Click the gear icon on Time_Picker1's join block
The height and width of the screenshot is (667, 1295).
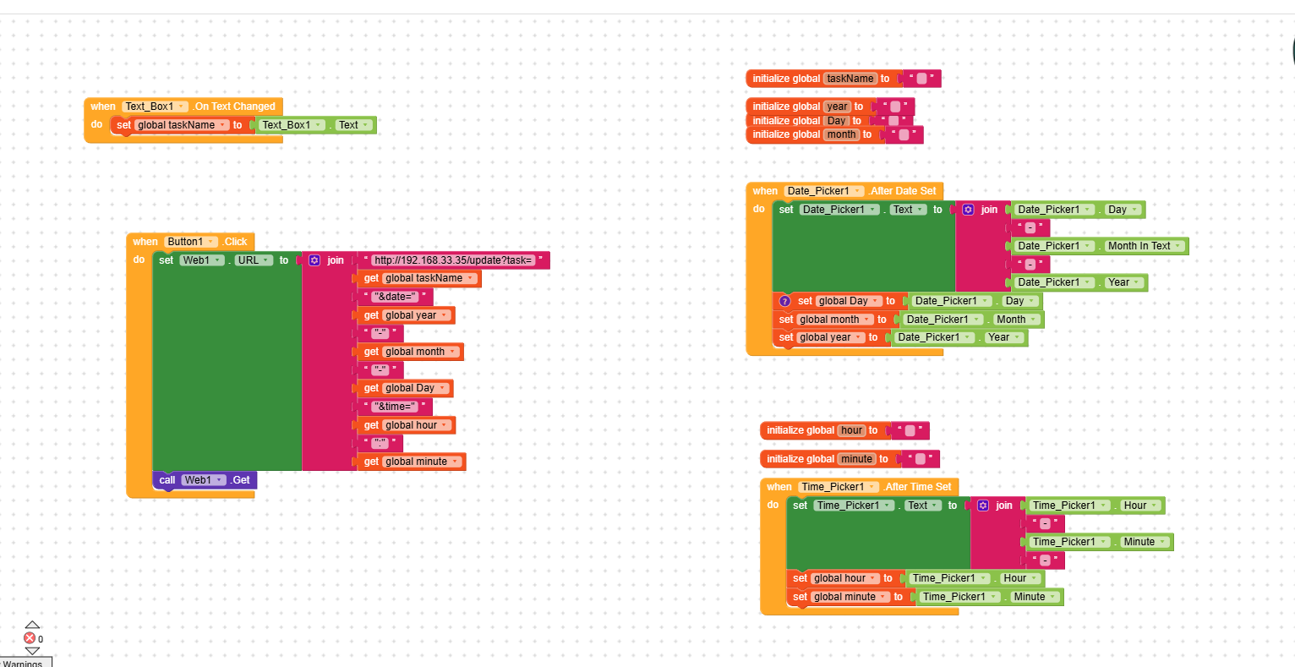tap(983, 505)
